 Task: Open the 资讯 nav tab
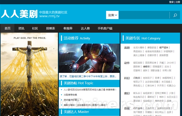[x=21, y=28]
